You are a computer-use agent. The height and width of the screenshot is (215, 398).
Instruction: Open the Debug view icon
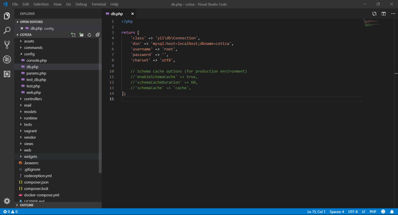[x=7, y=59]
